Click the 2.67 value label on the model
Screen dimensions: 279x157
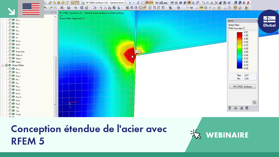pos(138,52)
